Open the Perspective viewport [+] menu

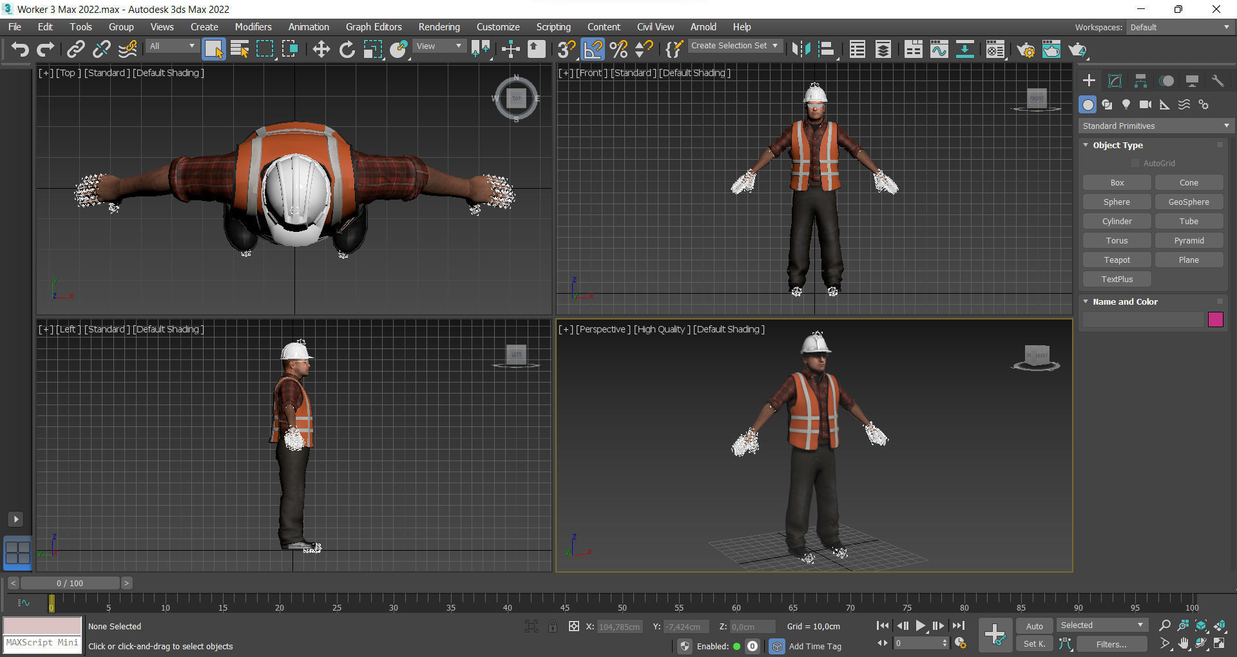point(566,329)
